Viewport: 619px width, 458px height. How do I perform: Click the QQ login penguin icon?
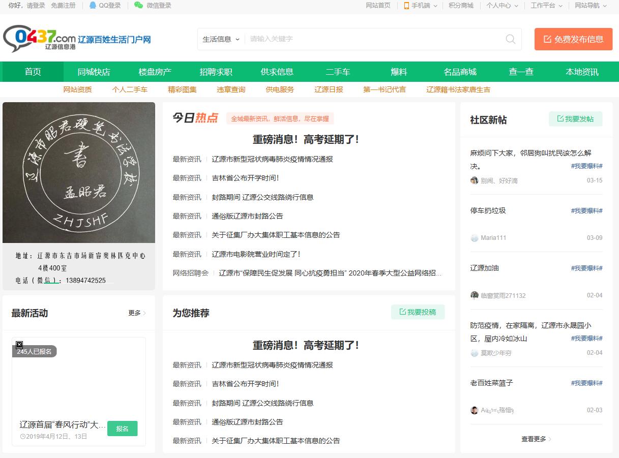[x=93, y=6]
